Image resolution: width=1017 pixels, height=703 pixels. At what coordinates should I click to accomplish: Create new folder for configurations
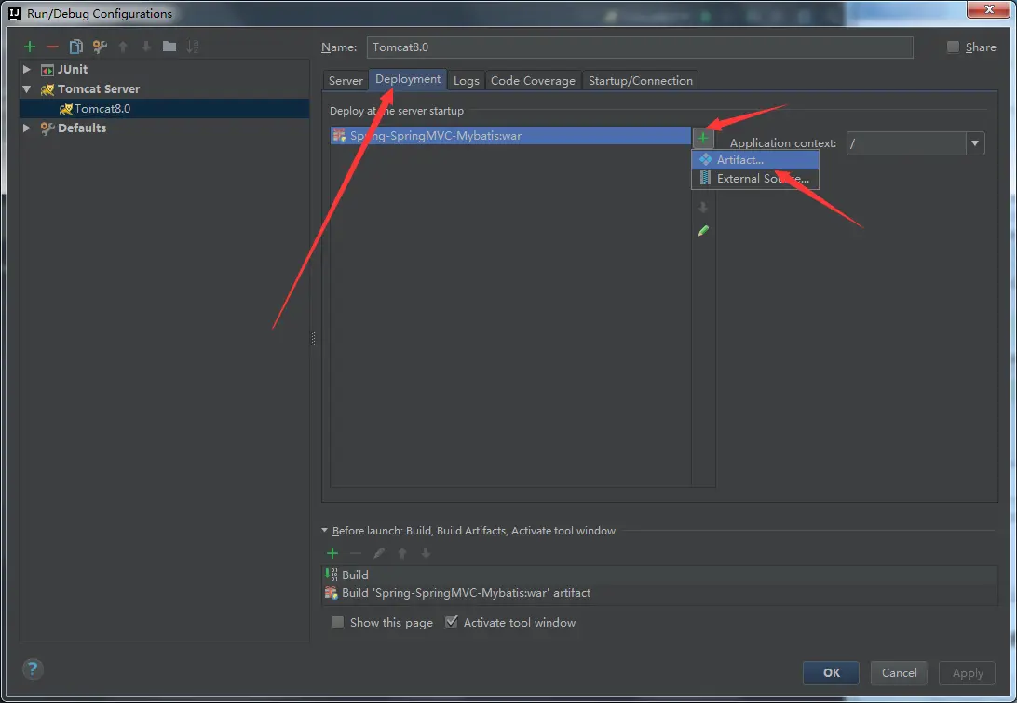pos(169,46)
